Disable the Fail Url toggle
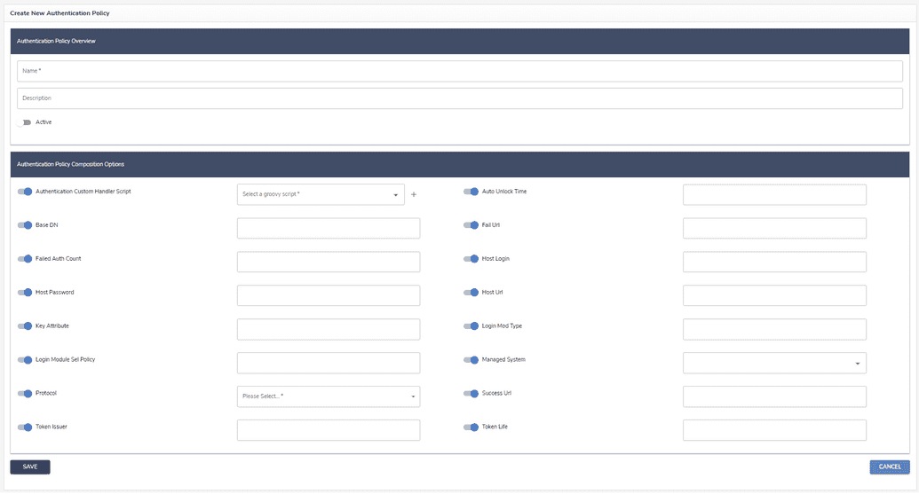Image resolution: width=919 pixels, height=494 pixels. pyautogui.click(x=471, y=225)
